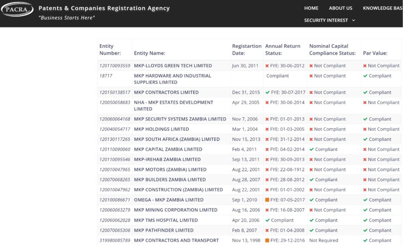Click nominal capital green check for MKP BUILDERS ZAMBIA
The width and height of the screenshot is (403, 246).
click(x=312, y=180)
